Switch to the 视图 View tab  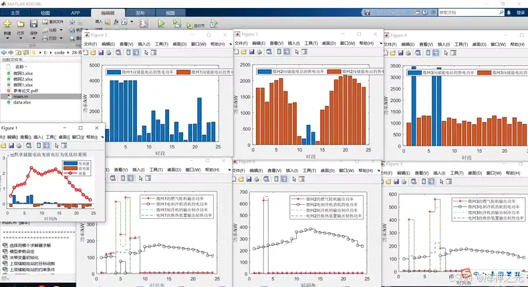click(170, 13)
